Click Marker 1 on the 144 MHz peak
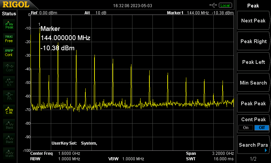The image size is (271, 163). [40, 26]
